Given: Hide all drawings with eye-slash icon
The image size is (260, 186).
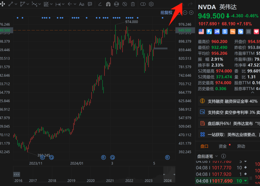Looking at the screenshot, I should pyautogui.click(x=125, y=4).
